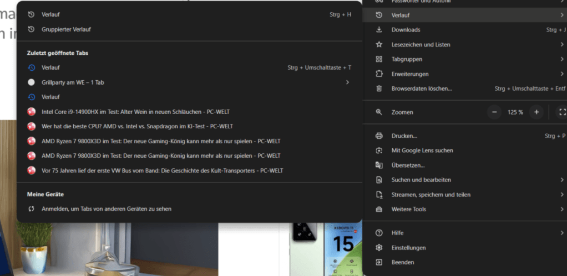Click the Downloads arrow icon
Viewport: 567px width, 276px height.
pyautogui.click(x=379, y=30)
